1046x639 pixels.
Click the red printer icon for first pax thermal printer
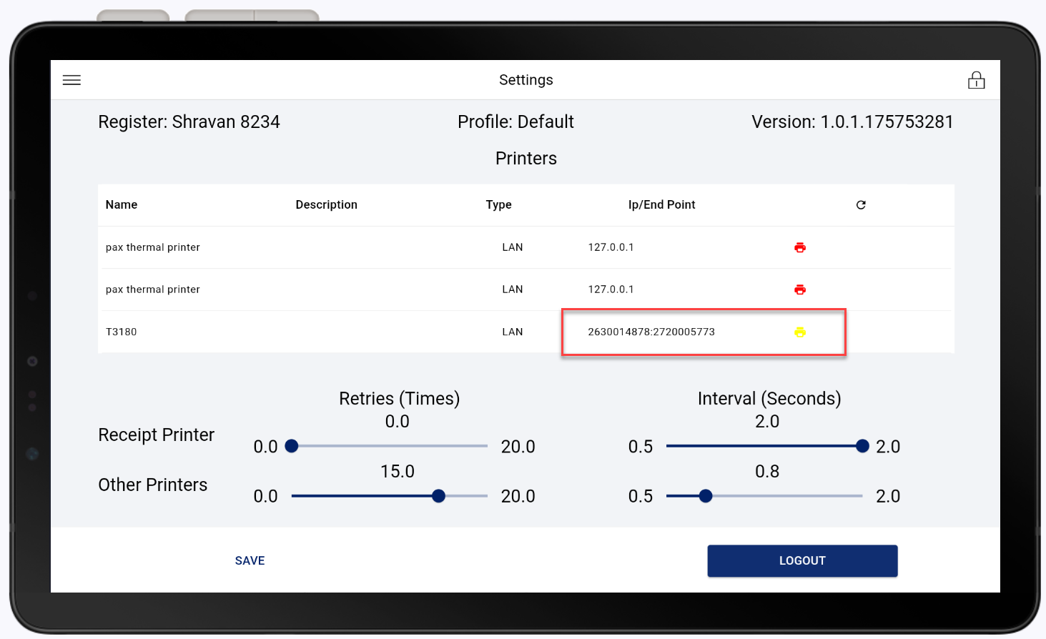(x=799, y=247)
